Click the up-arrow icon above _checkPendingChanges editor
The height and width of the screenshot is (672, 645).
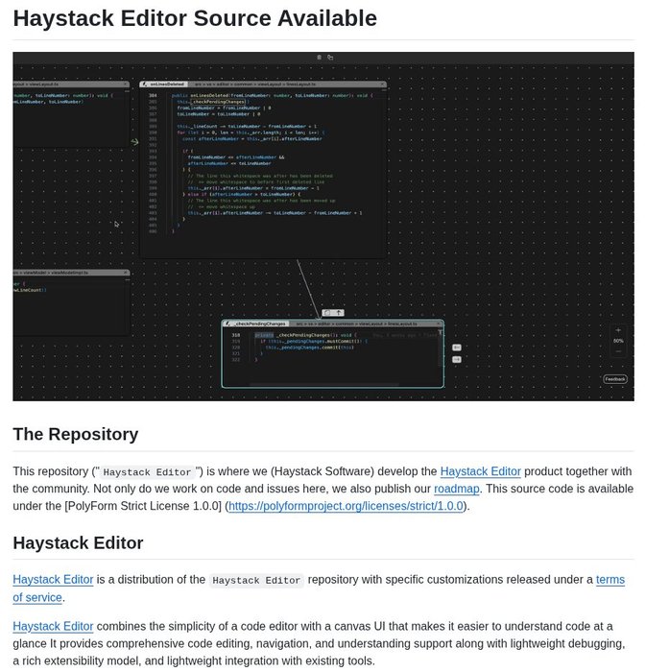coord(339,313)
